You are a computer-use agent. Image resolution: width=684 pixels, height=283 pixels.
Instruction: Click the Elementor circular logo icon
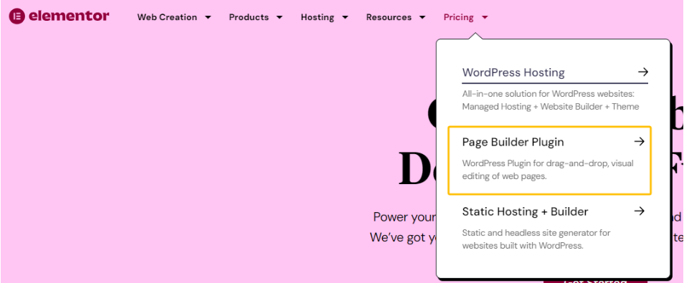[17, 16]
